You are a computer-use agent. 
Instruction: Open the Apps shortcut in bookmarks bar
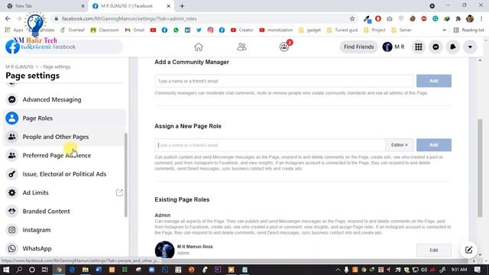pos(14,30)
